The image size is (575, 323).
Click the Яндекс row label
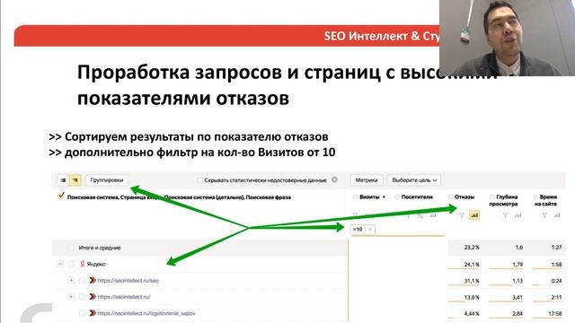point(96,264)
